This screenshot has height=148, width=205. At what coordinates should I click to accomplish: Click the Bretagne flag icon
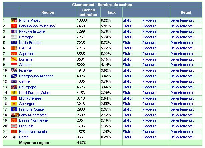click(x=14, y=37)
